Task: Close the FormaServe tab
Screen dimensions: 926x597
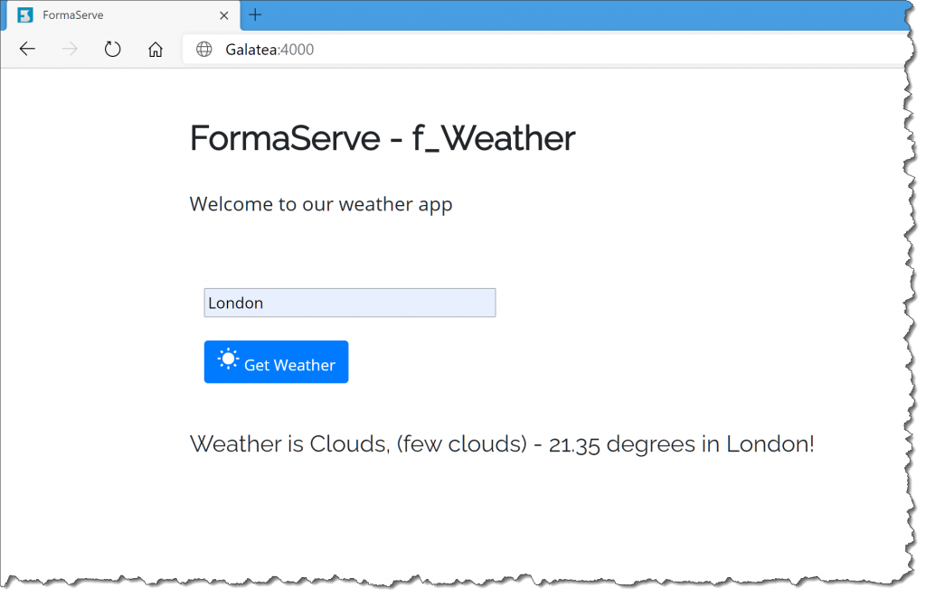Action: [x=223, y=15]
